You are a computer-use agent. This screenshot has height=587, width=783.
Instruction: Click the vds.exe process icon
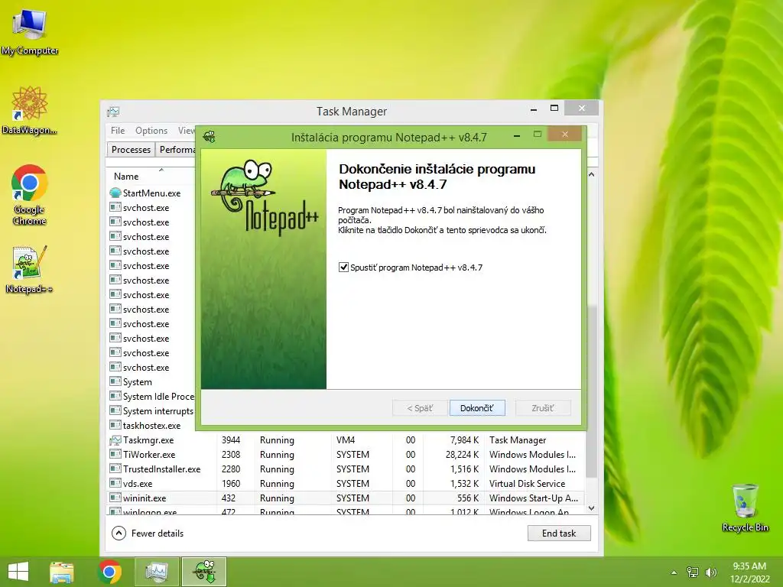click(x=115, y=483)
